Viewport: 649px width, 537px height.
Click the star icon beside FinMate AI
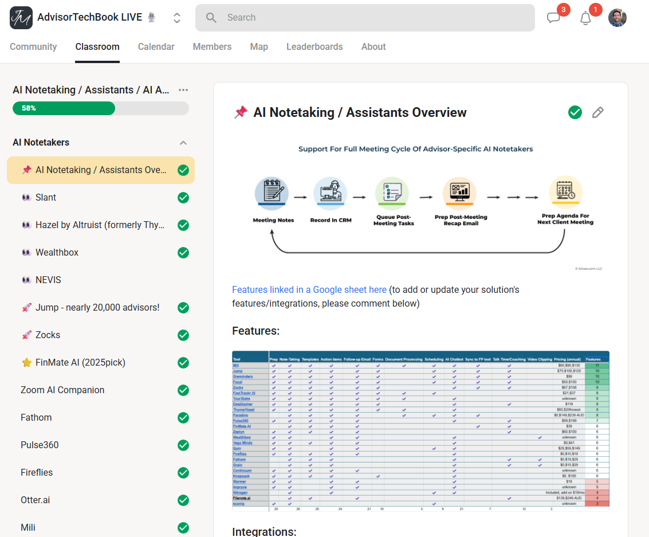tap(26, 363)
